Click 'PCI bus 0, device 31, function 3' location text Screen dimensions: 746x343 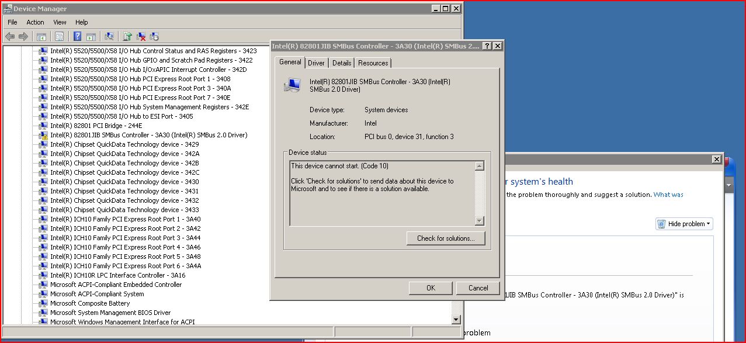click(409, 137)
